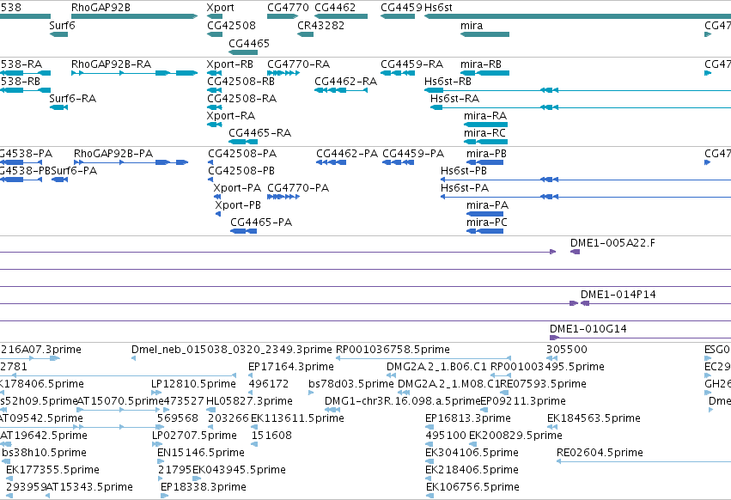Click the RE02604.5prime EST label
731x500 pixels.
click(600, 453)
